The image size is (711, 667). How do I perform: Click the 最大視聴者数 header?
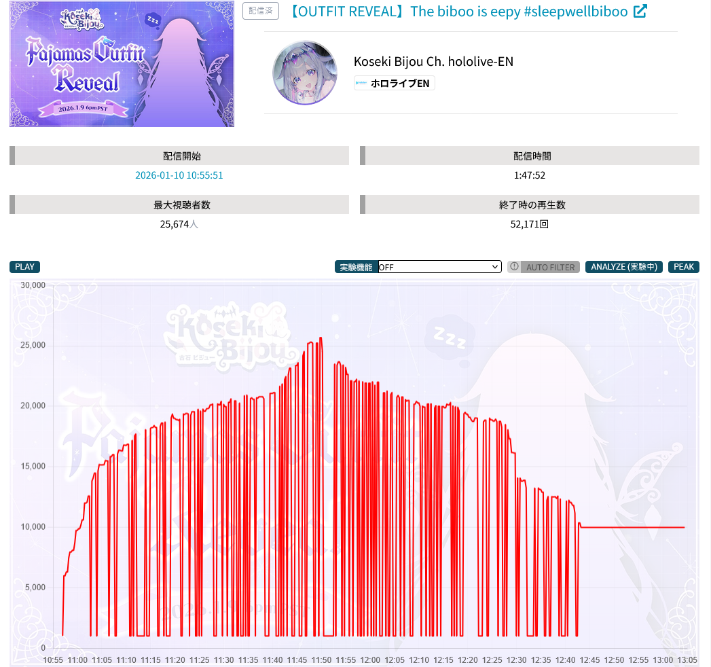point(179,205)
